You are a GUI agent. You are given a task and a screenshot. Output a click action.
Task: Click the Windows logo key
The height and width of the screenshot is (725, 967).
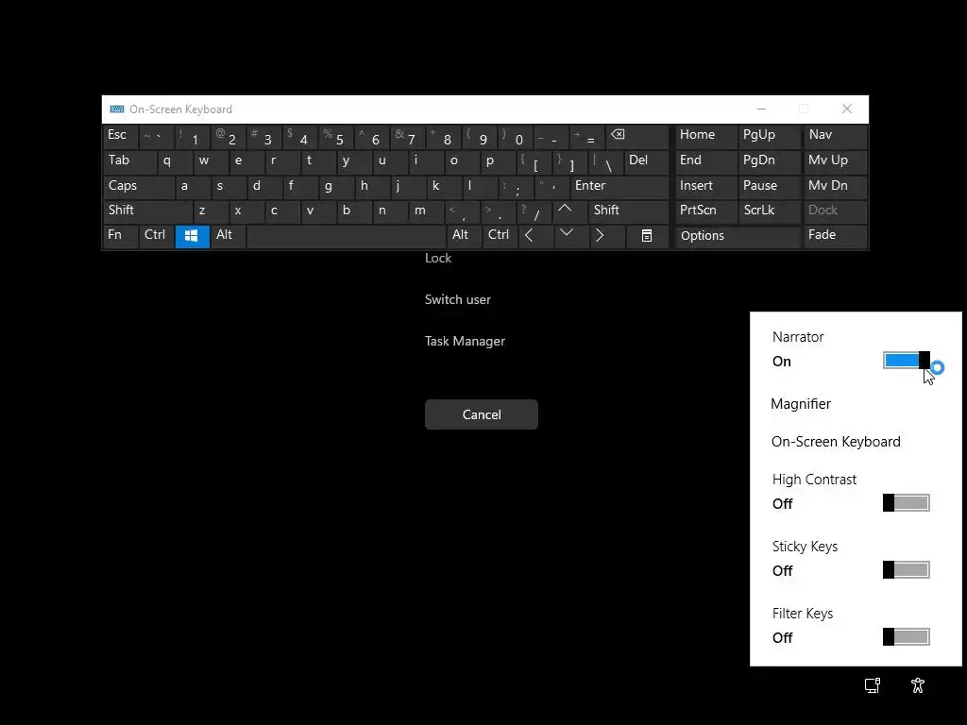(x=192, y=236)
